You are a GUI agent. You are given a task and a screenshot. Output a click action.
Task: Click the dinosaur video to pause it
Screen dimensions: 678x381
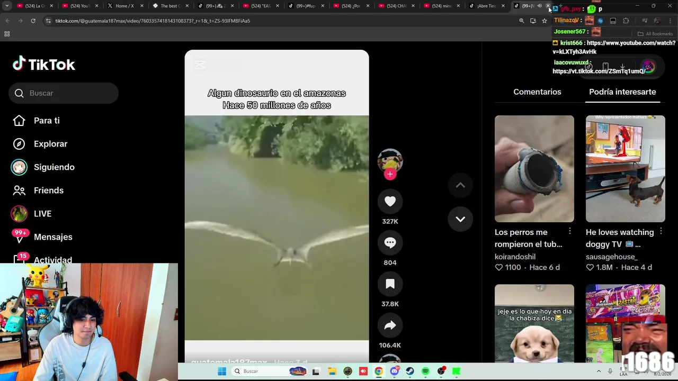(276, 228)
